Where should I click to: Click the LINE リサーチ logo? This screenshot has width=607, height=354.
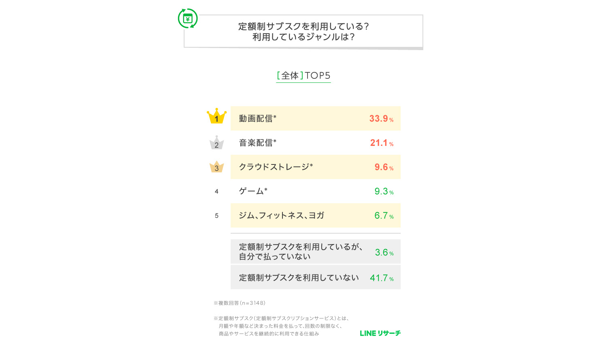[x=380, y=333]
